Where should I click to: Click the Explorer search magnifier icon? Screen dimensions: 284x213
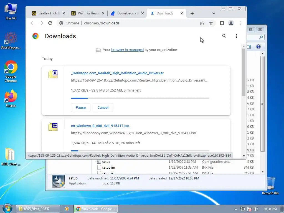click(x=261, y=37)
